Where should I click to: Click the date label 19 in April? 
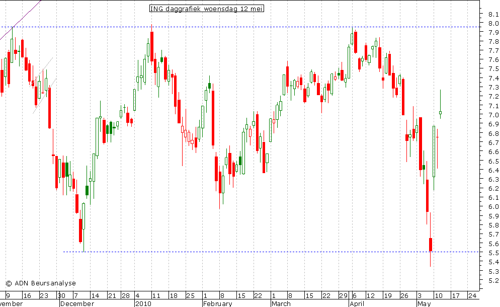388,295
